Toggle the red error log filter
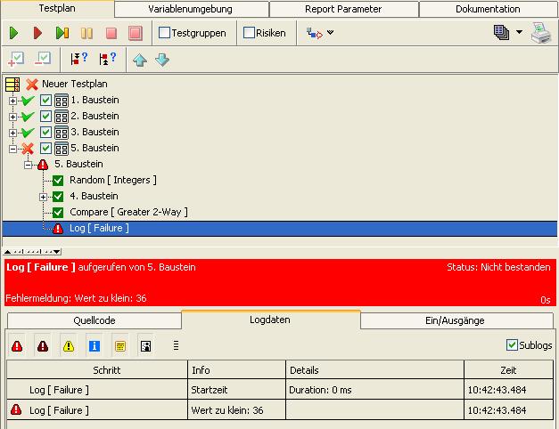This screenshot has width=559, height=429. [17, 345]
